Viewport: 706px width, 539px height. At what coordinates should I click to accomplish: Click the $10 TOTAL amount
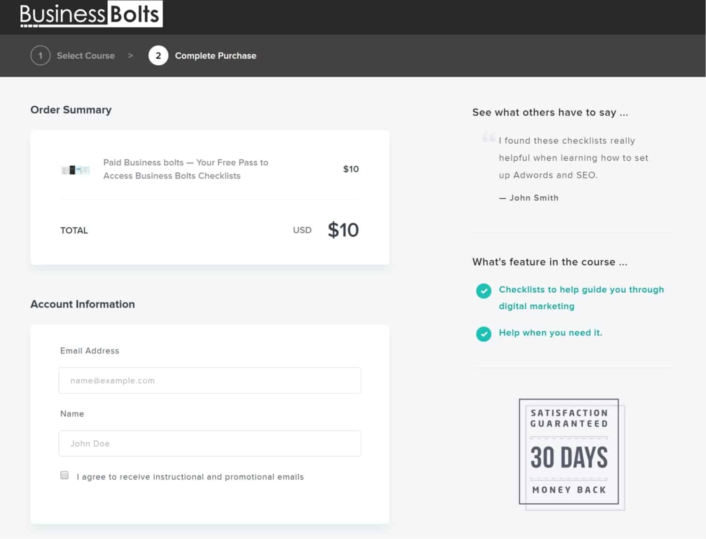pyautogui.click(x=343, y=230)
